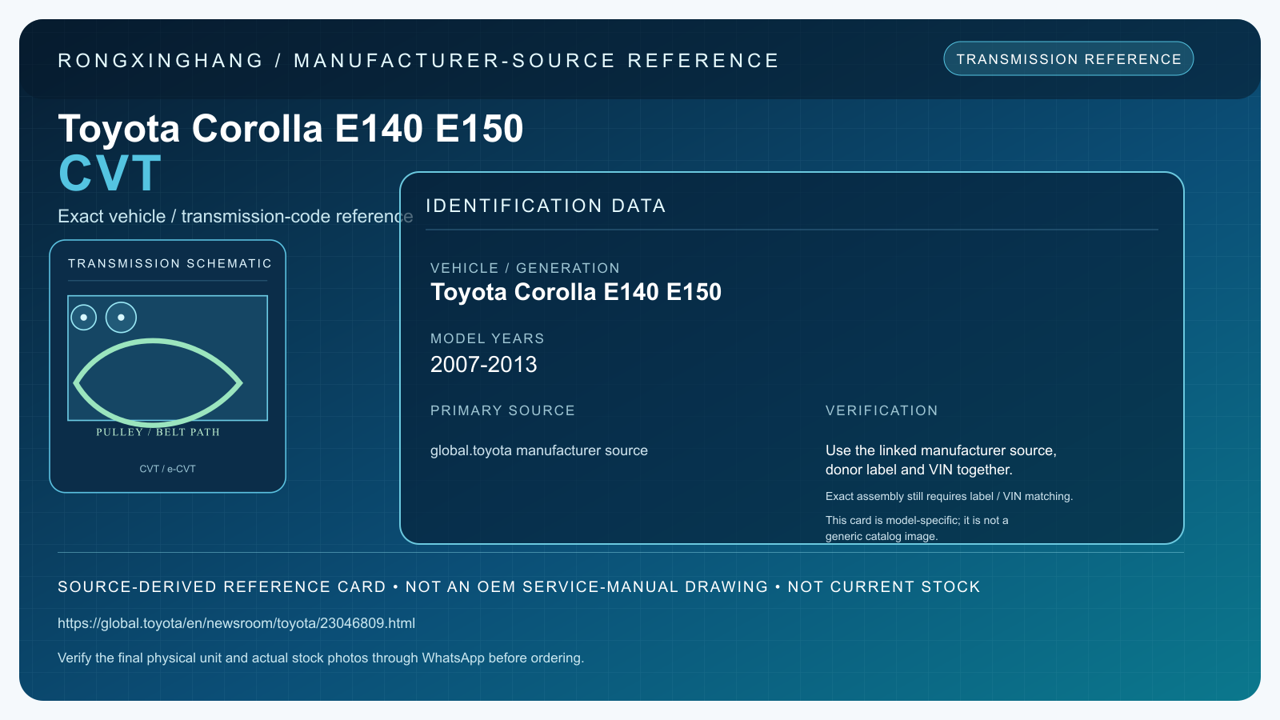Viewport: 1280px width, 720px height.
Task: Click the vehicle value Toyota Corolla E140 E150 in panel
Action: click(576, 292)
